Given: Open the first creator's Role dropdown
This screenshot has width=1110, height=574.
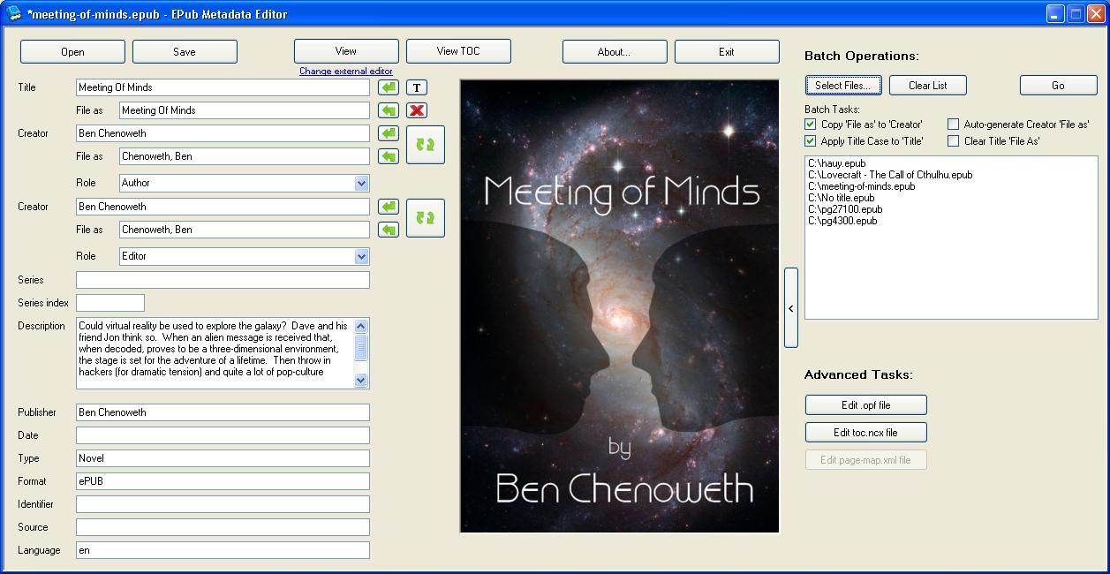Looking at the screenshot, I should [x=359, y=182].
